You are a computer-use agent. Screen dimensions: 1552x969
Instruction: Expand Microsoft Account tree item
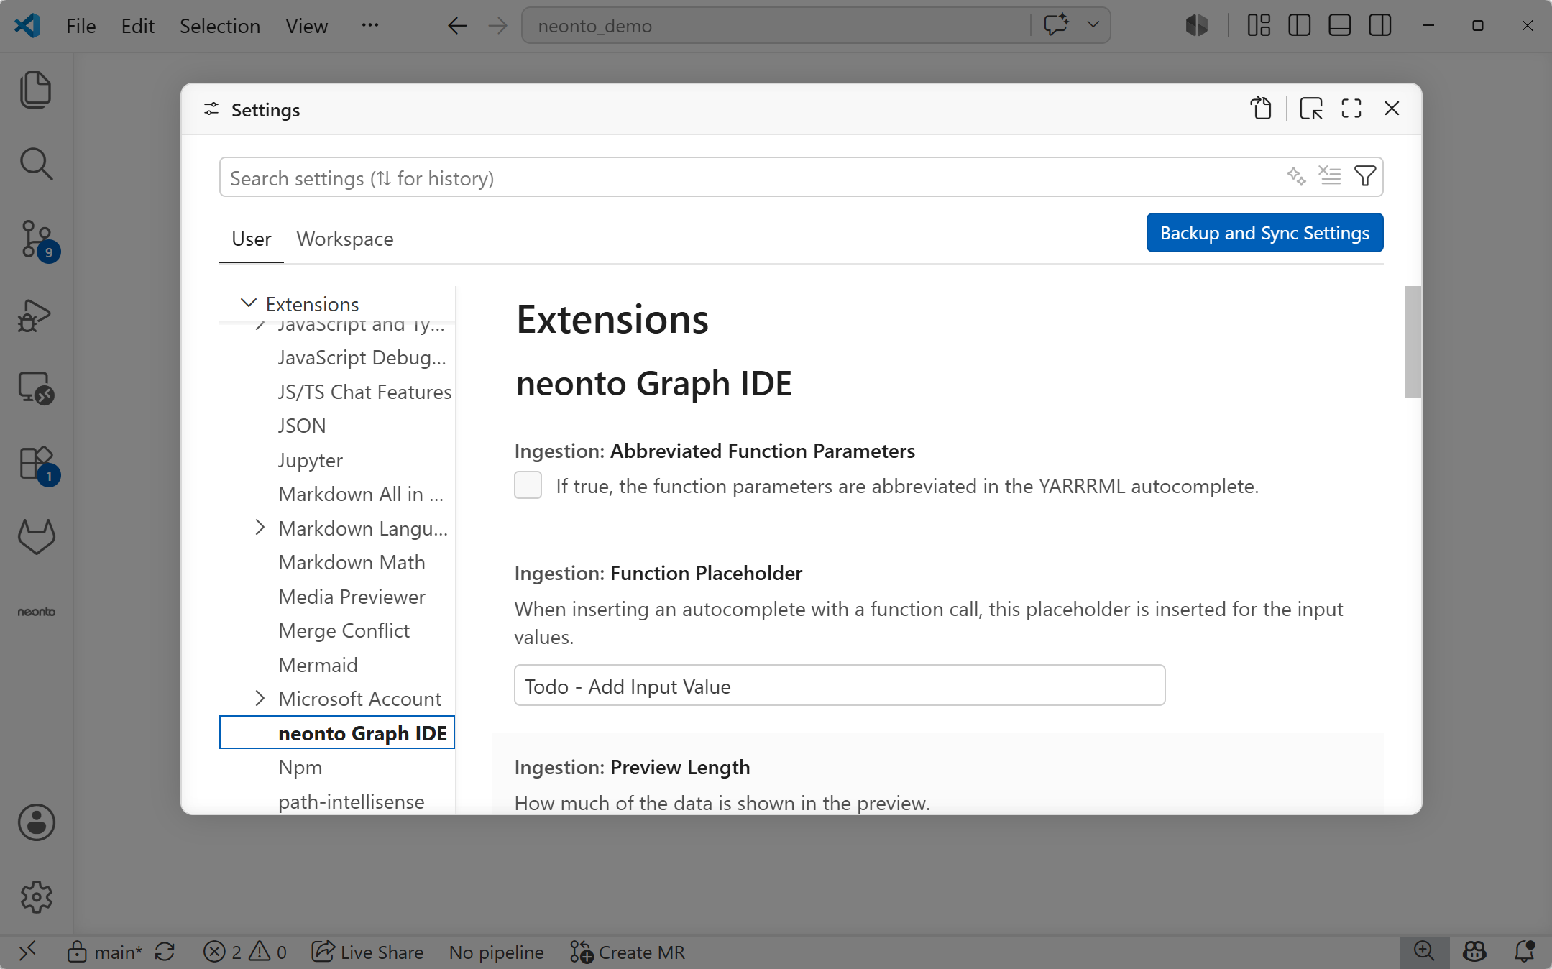point(260,699)
